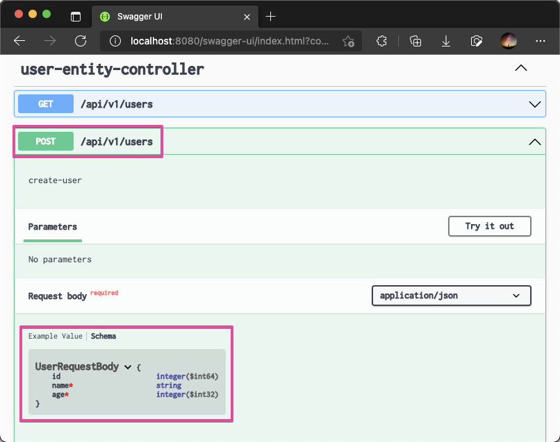Screen dimensions: 560x442
Task: Click the Swagger favicon on the browser tab
Action: pos(104,16)
